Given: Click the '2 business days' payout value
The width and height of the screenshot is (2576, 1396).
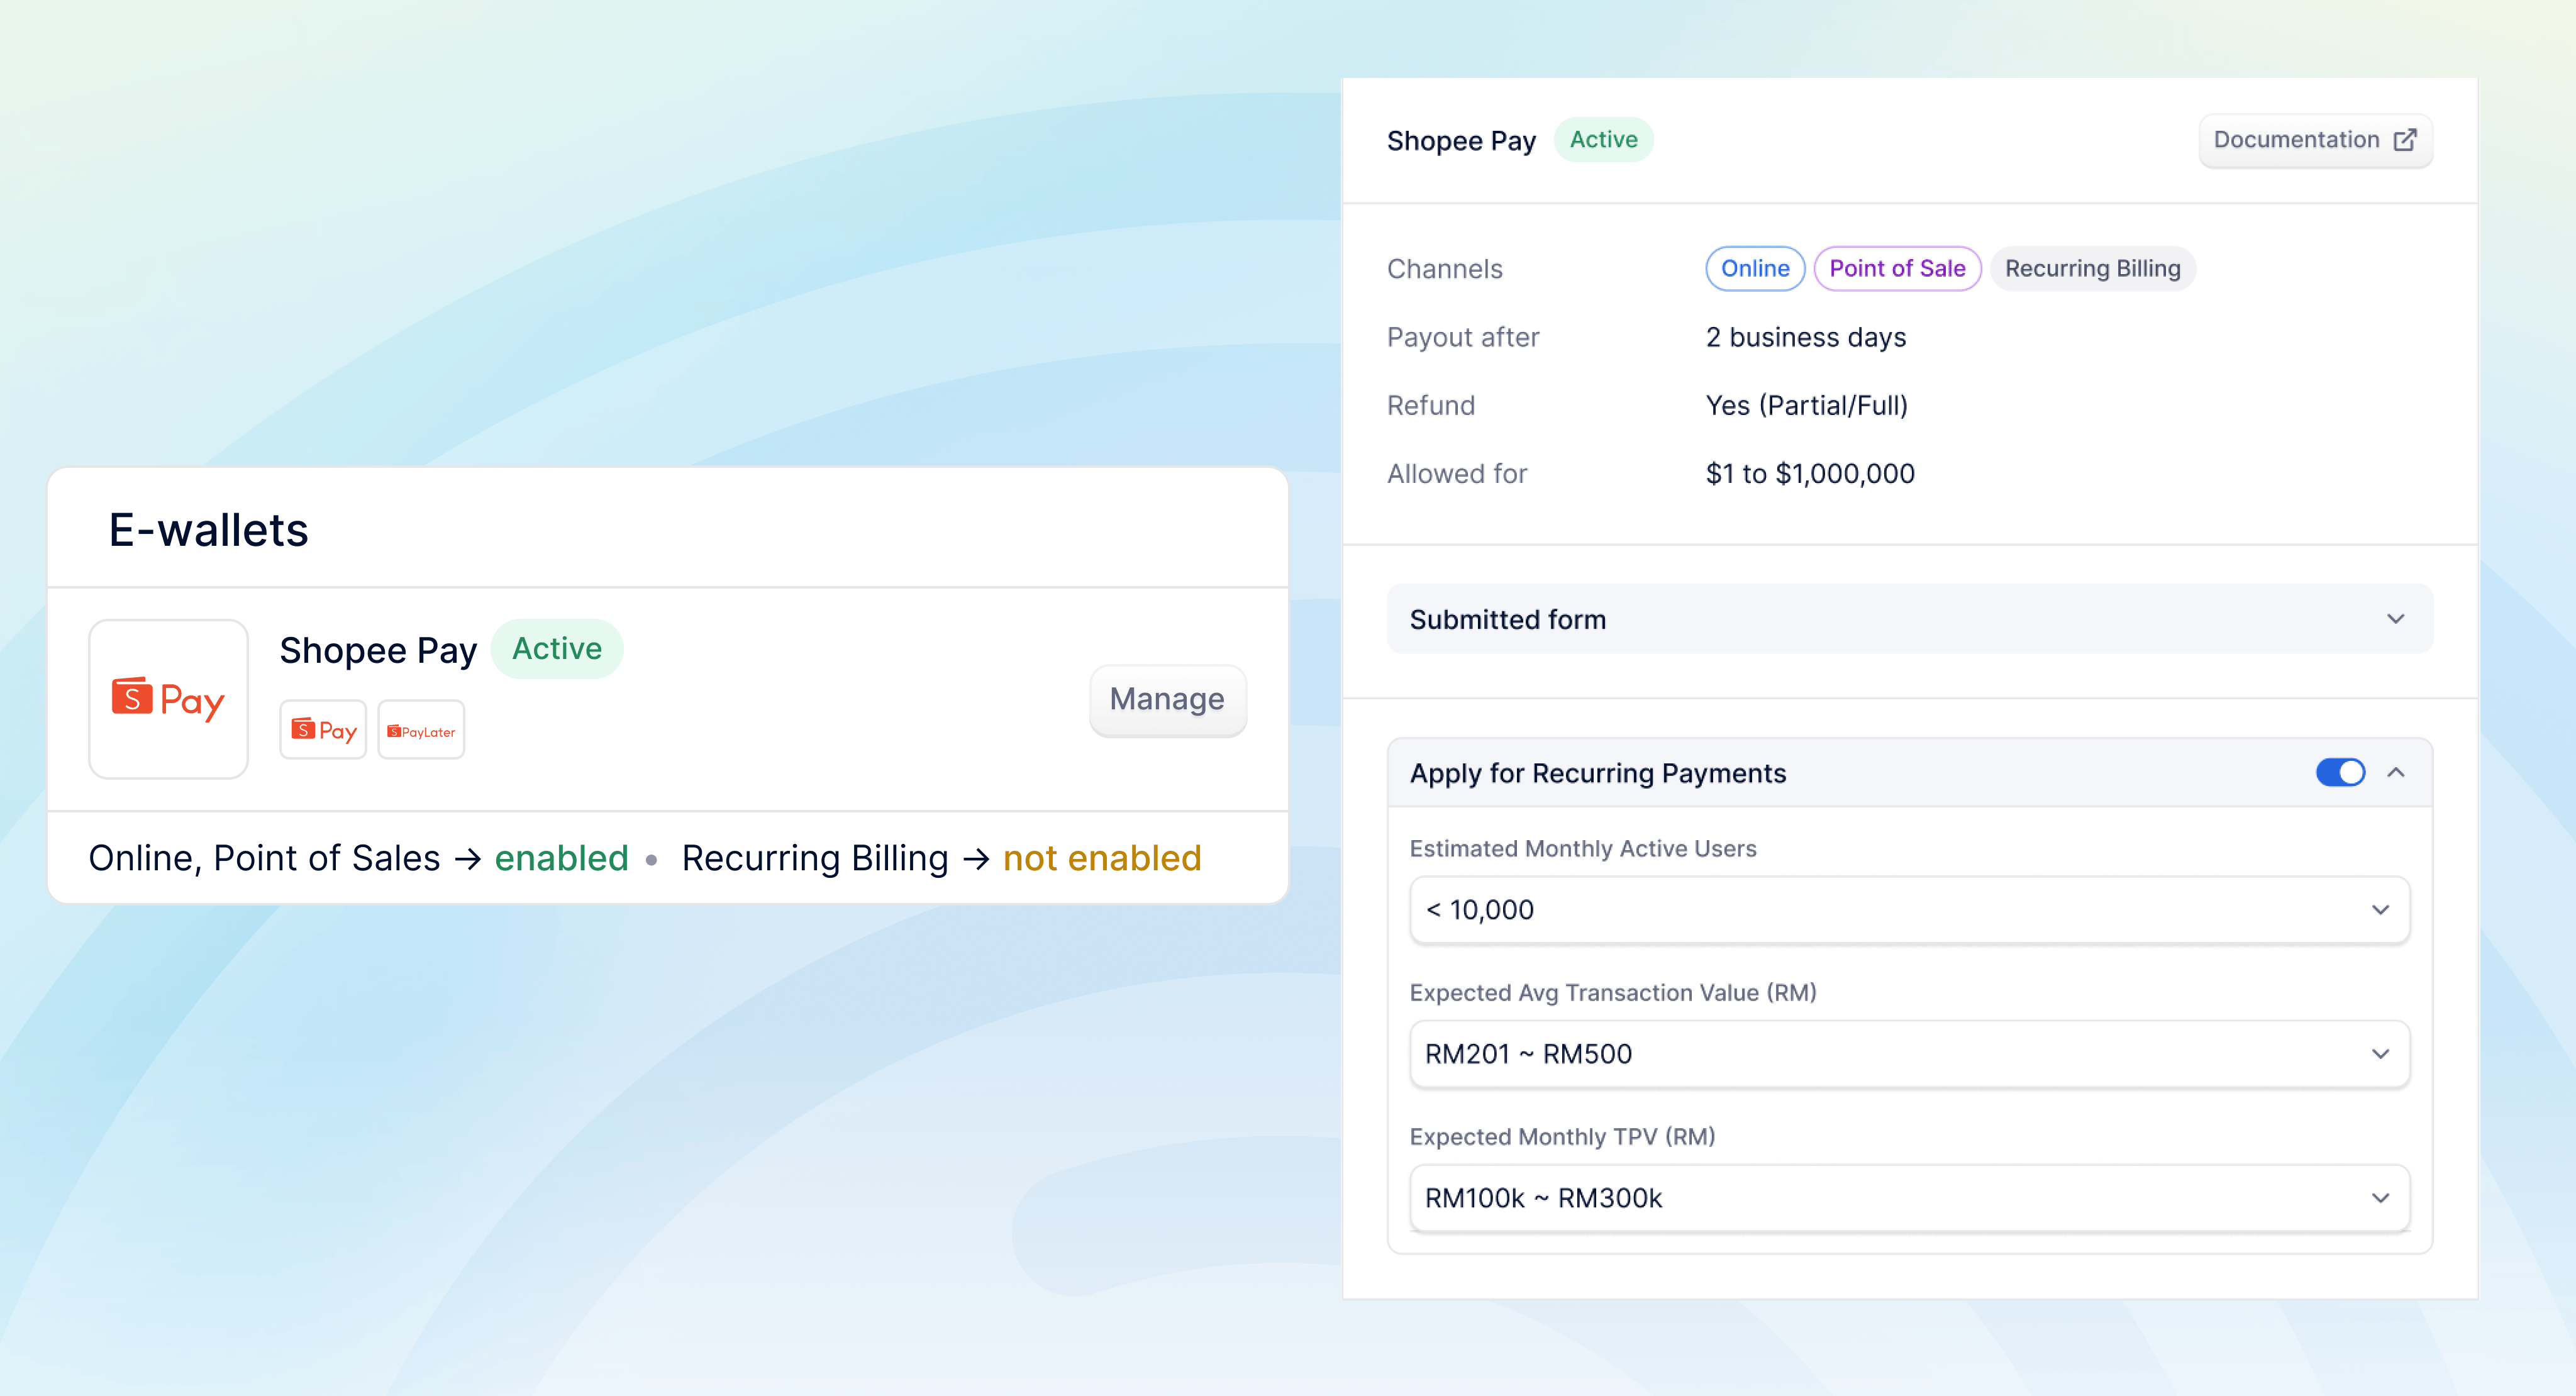Looking at the screenshot, I should (1805, 337).
